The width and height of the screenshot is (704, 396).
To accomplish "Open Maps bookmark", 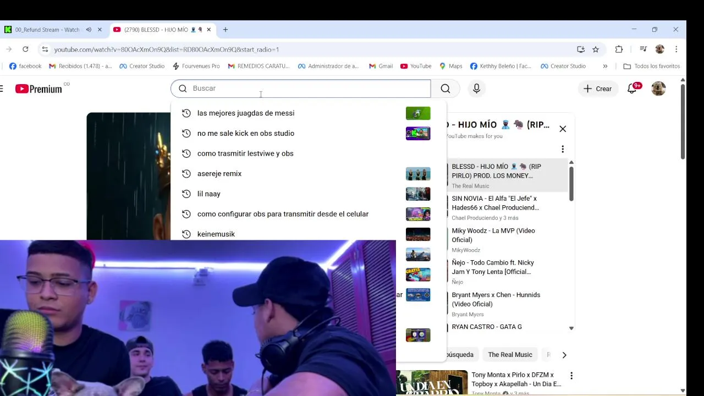I will coord(450,66).
